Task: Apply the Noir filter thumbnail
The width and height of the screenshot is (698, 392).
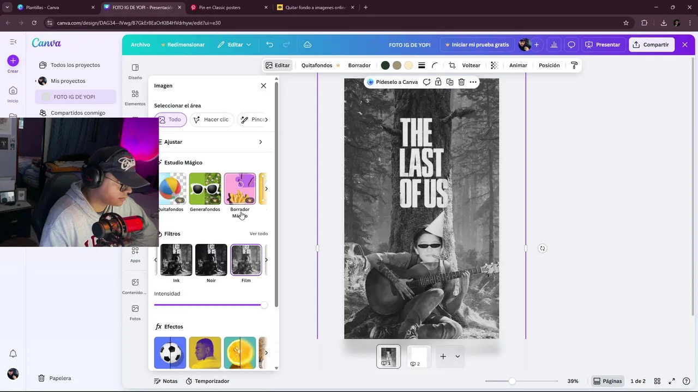Action: pos(211,260)
